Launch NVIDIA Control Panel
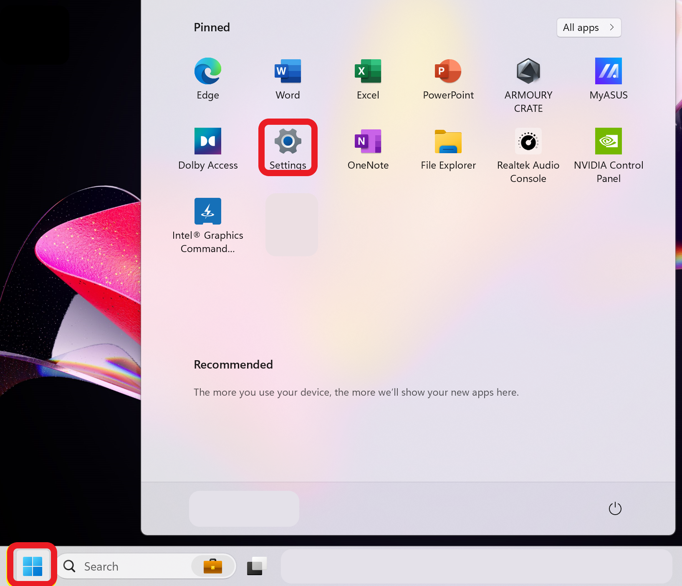This screenshot has width=682, height=586. click(x=609, y=156)
